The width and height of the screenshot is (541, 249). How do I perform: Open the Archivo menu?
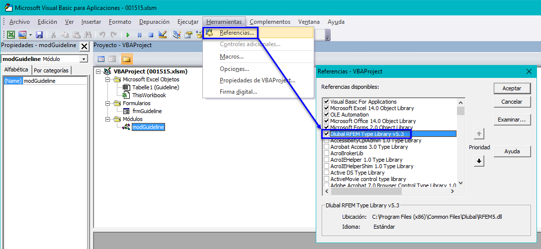pyautogui.click(x=19, y=22)
